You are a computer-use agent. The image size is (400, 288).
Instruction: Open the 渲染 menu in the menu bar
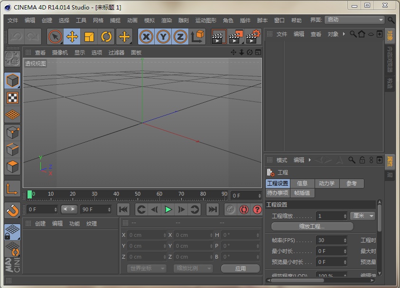[166, 20]
